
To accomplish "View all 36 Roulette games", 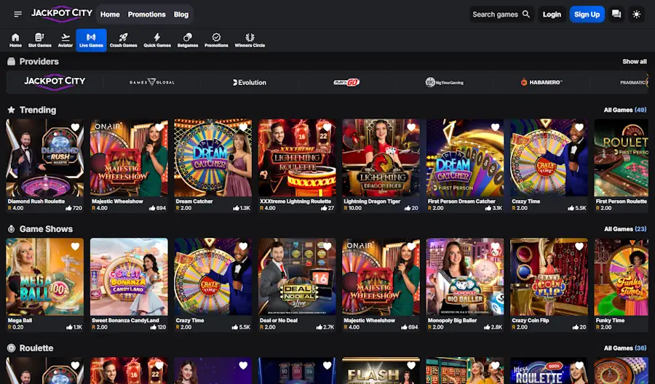I will tap(625, 348).
